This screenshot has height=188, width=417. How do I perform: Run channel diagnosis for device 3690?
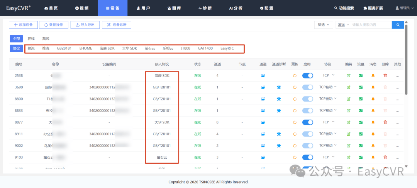[279, 87]
